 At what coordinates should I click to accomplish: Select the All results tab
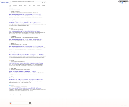click(x=10, y=6)
